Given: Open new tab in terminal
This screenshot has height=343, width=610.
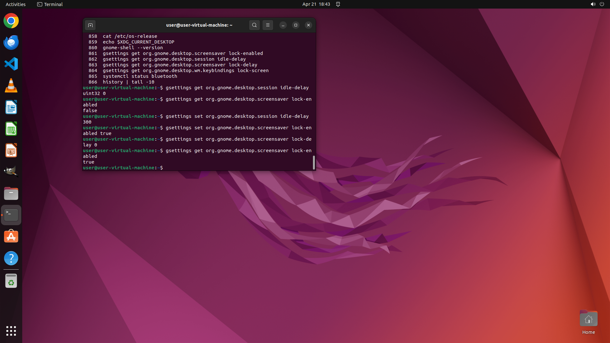Looking at the screenshot, I should [x=90, y=25].
